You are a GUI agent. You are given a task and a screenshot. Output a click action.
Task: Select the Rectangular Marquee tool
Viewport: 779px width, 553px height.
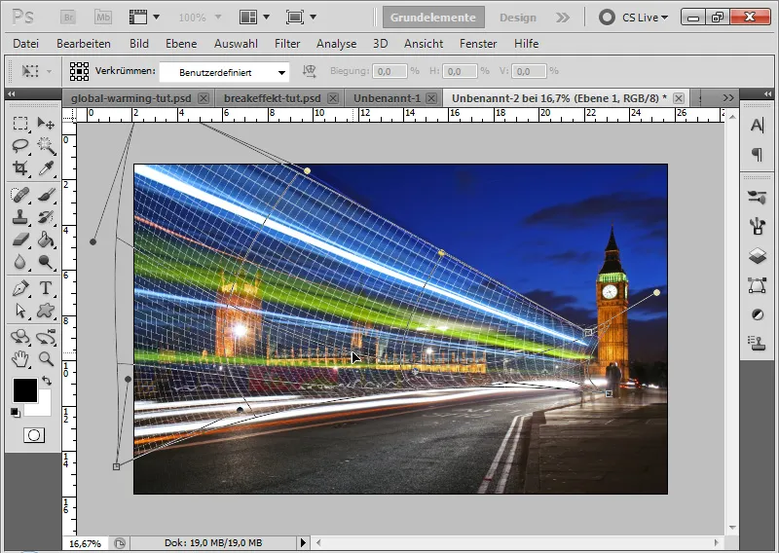pos(19,123)
